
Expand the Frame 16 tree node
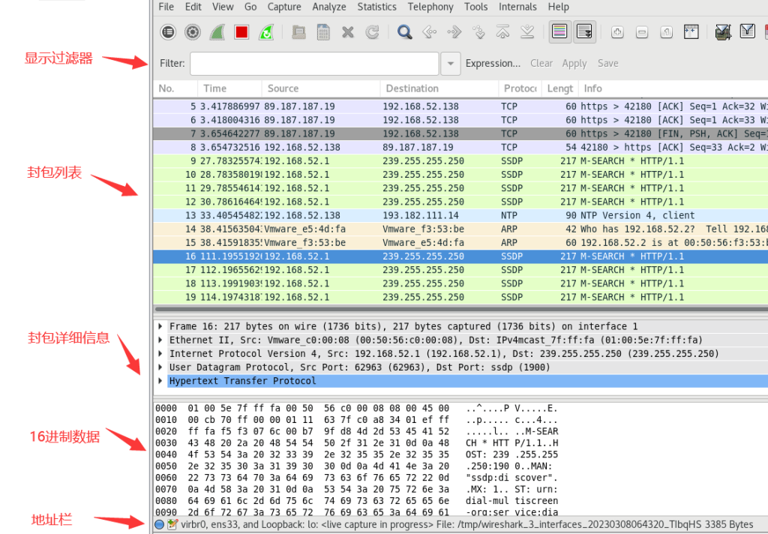point(160,326)
